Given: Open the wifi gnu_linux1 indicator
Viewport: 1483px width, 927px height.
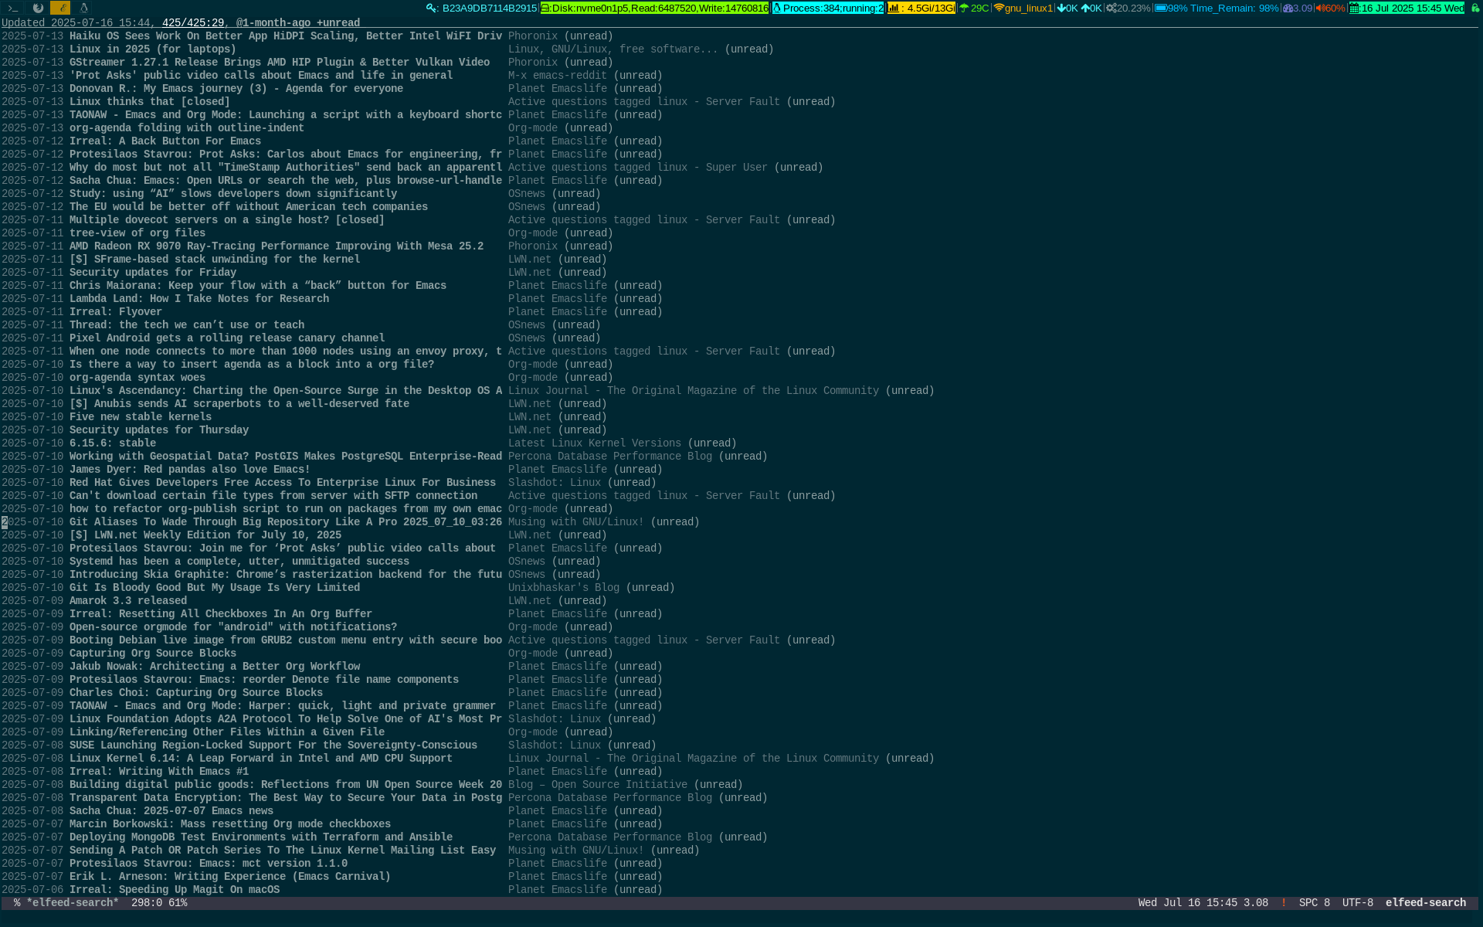Looking at the screenshot, I should (x=1023, y=8).
